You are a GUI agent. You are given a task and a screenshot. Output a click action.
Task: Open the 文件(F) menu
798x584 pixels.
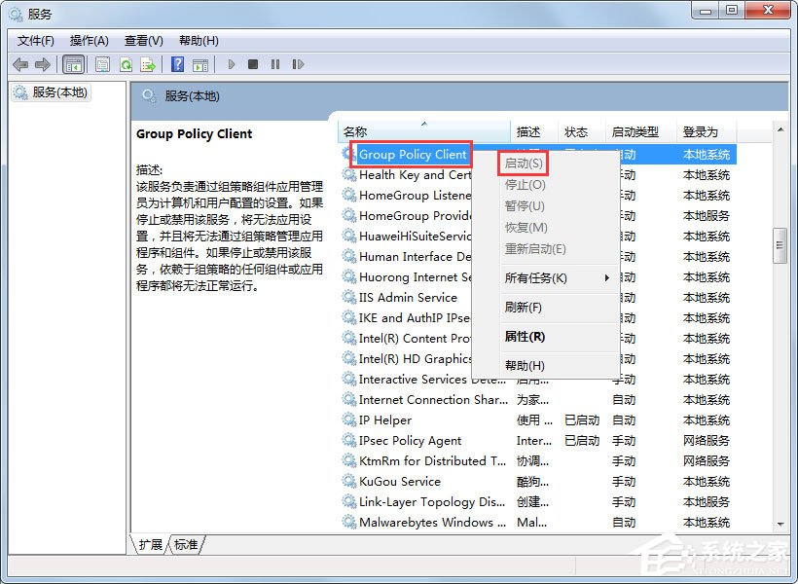[36, 40]
